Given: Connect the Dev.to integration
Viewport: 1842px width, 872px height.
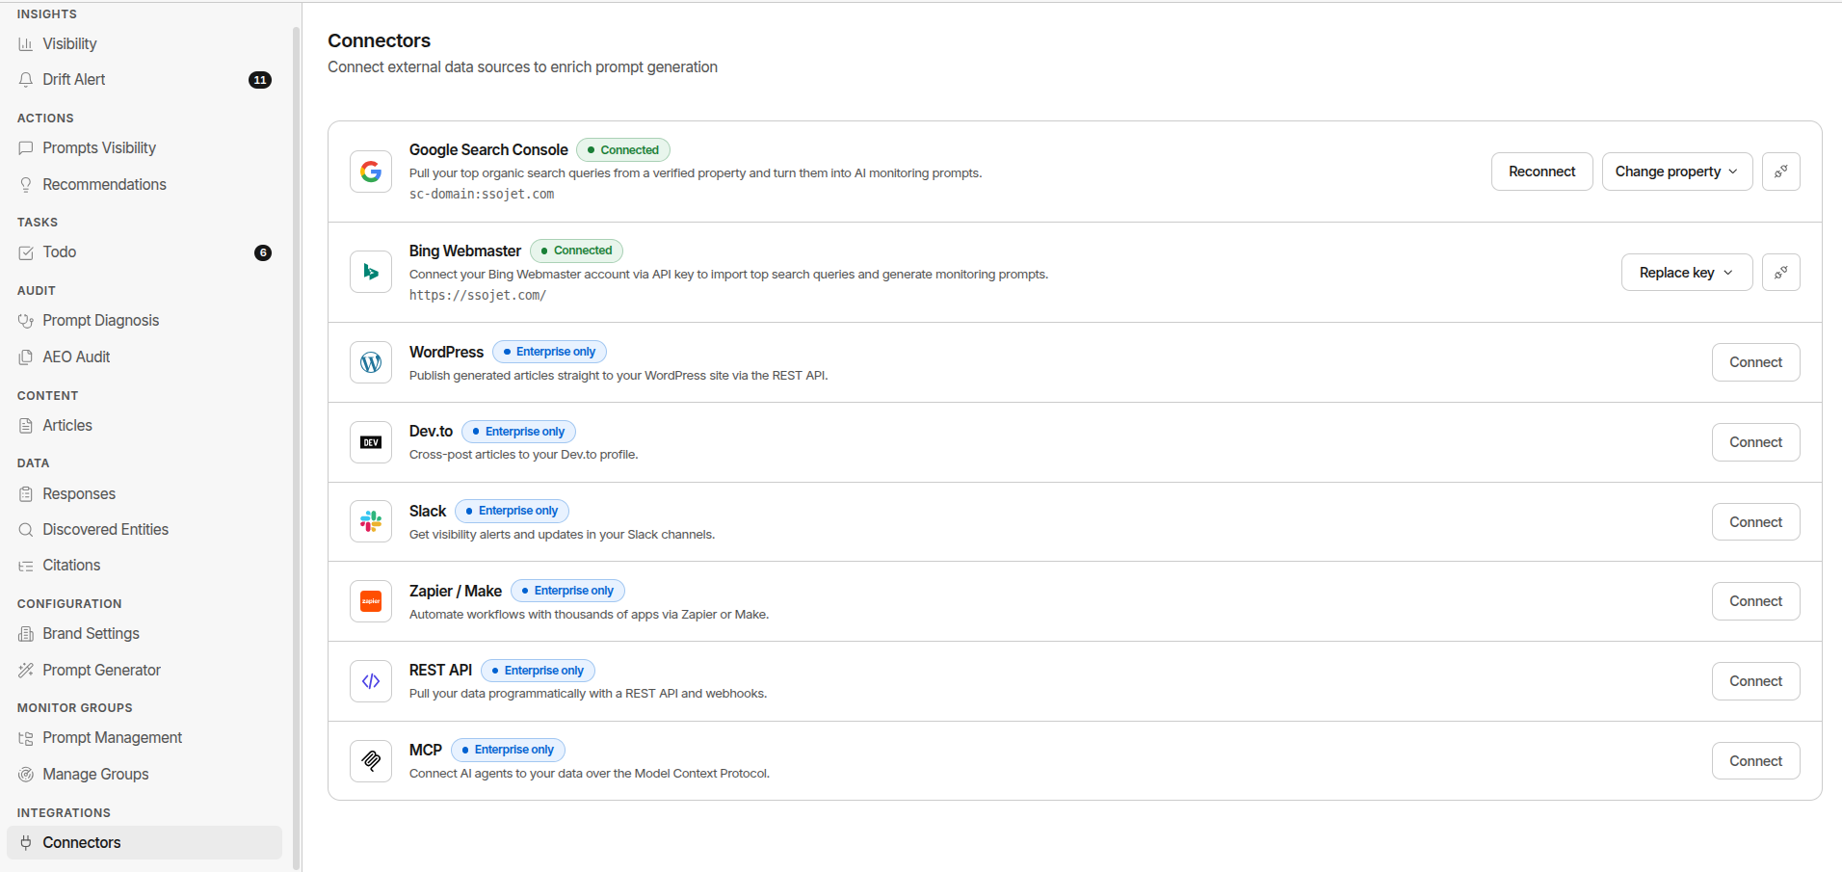Looking at the screenshot, I should click(1756, 442).
